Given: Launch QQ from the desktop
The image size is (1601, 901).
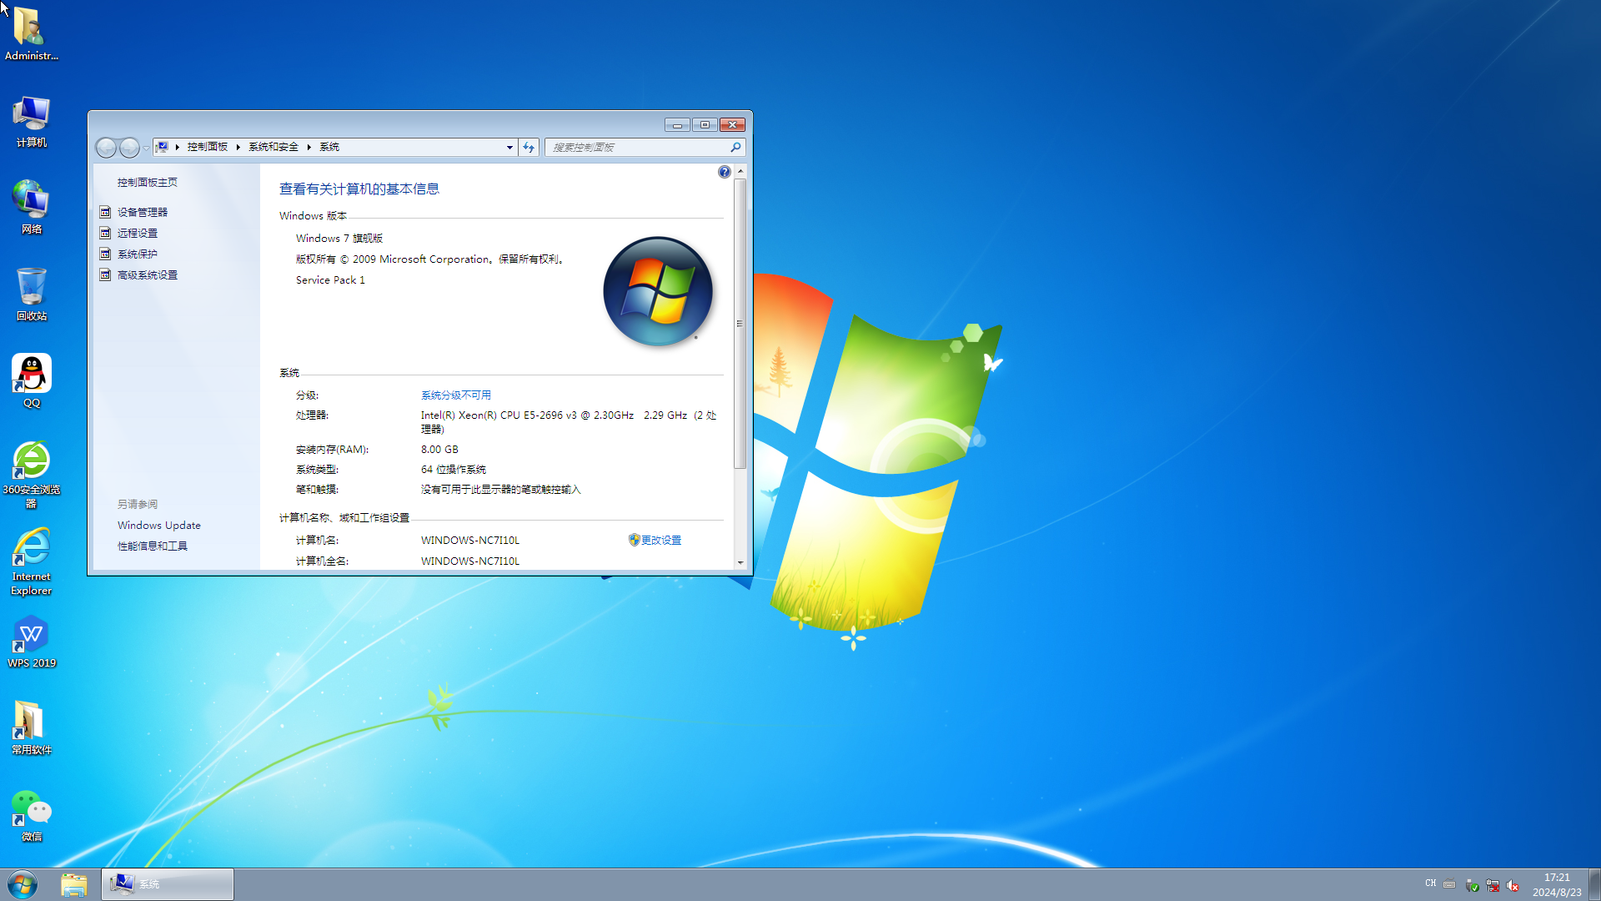Looking at the screenshot, I should click(x=31, y=381).
